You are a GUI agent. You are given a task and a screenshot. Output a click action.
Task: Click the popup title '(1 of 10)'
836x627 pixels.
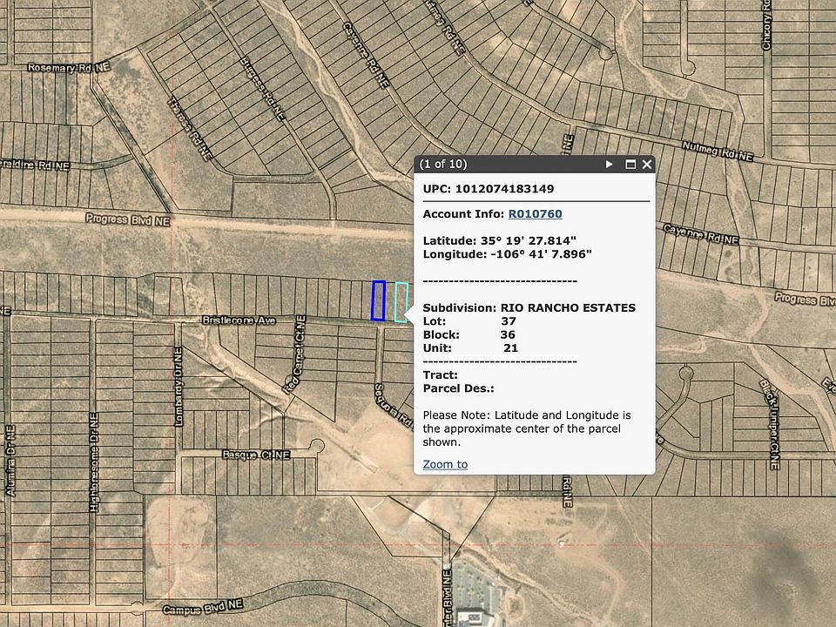pyautogui.click(x=443, y=164)
